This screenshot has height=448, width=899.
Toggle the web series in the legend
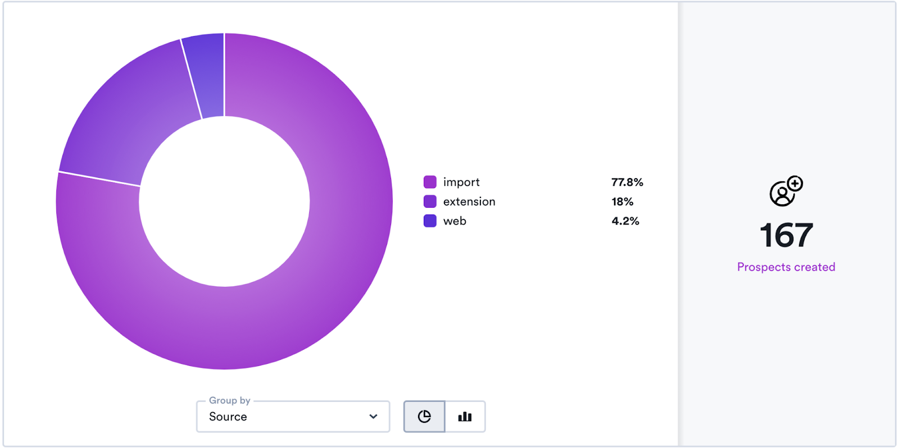455,221
